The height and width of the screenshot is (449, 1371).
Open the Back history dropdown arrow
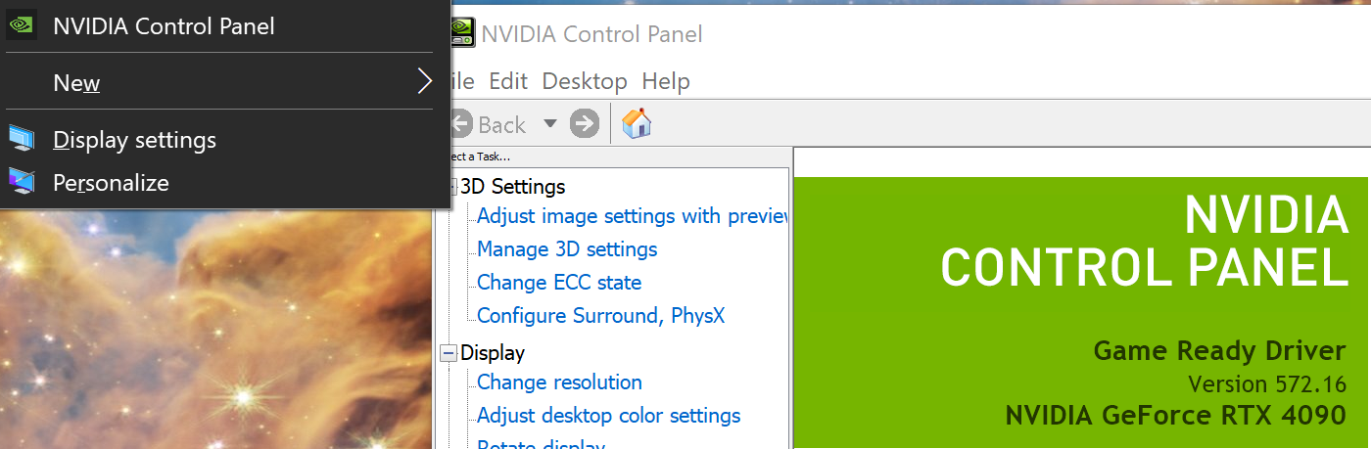pos(550,124)
